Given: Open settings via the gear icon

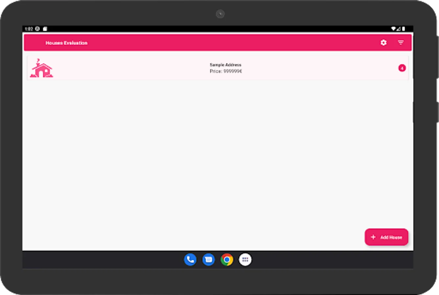Looking at the screenshot, I should pyautogui.click(x=383, y=43).
